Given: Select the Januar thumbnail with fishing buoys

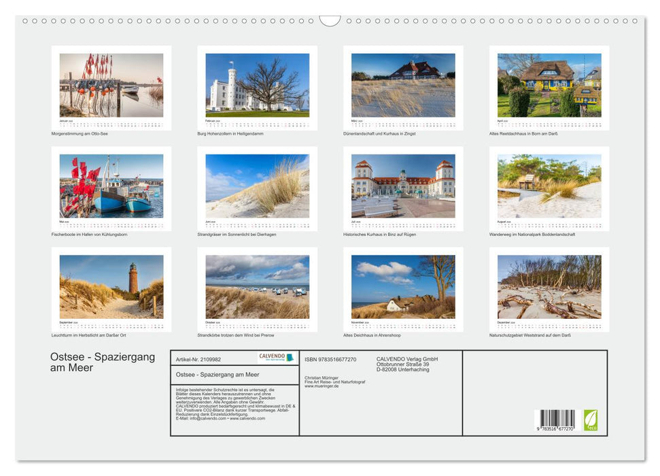Looking at the screenshot, I should [111, 86].
